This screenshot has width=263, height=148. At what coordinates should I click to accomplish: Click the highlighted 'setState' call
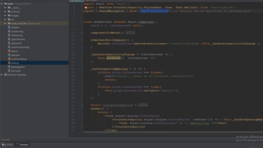(113, 58)
